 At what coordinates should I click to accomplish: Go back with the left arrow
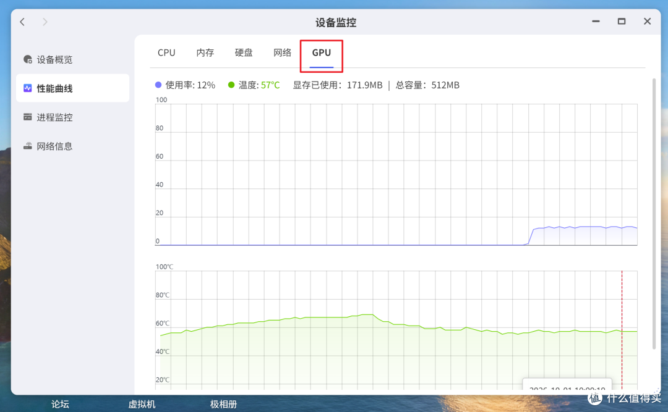(23, 22)
